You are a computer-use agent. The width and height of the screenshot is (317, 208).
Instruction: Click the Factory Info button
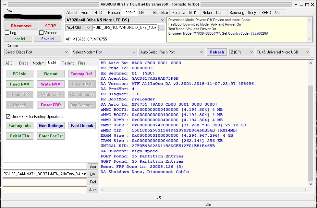click(x=19, y=126)
